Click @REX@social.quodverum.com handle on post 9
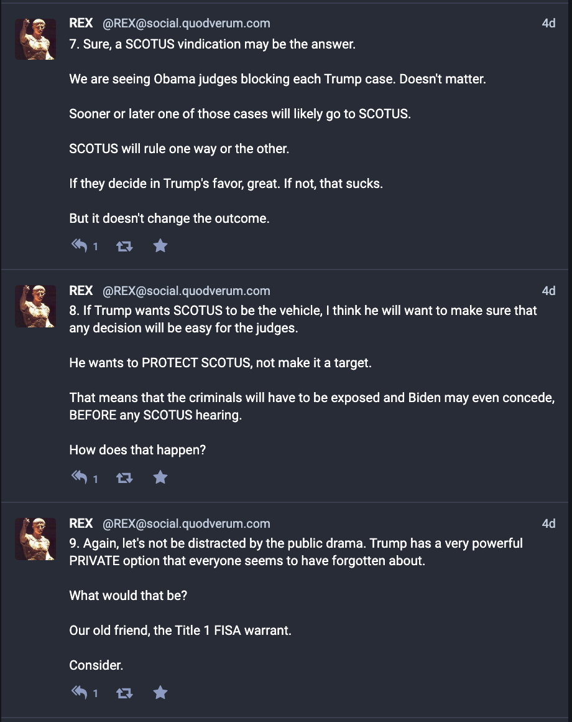 tap(186, 523)
